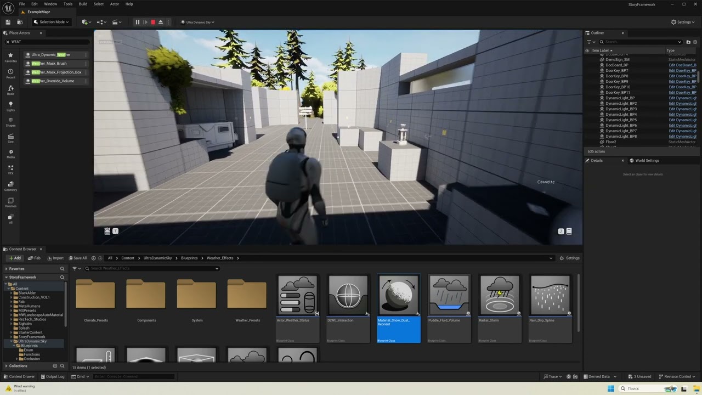
Task: Search in StoryFramework section magnifier
Action: tap(62, 277)
